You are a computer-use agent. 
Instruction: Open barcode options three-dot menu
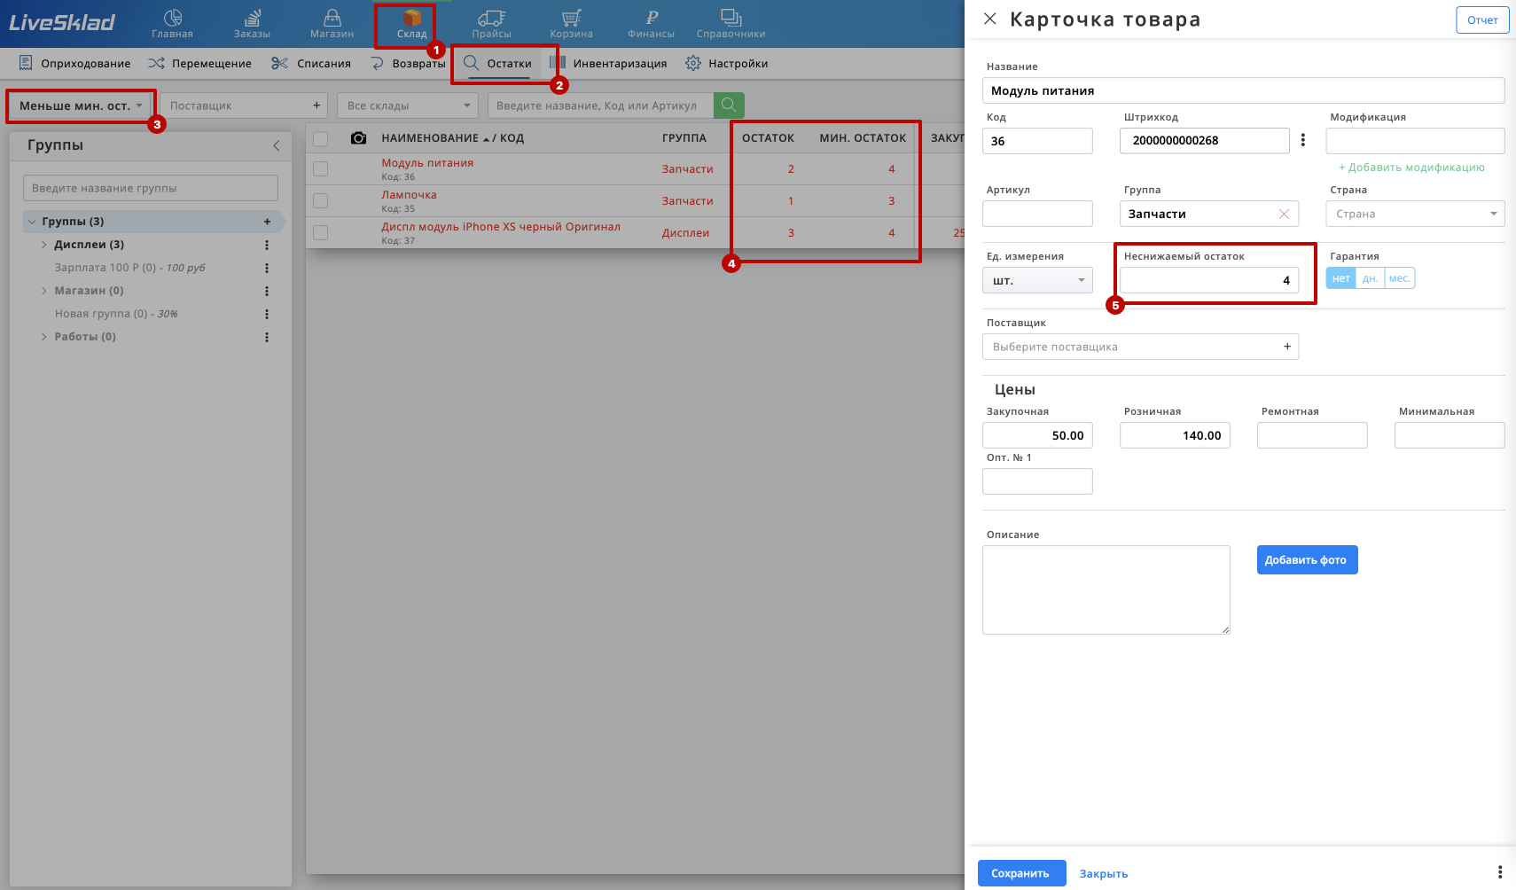pos(1302,140)
